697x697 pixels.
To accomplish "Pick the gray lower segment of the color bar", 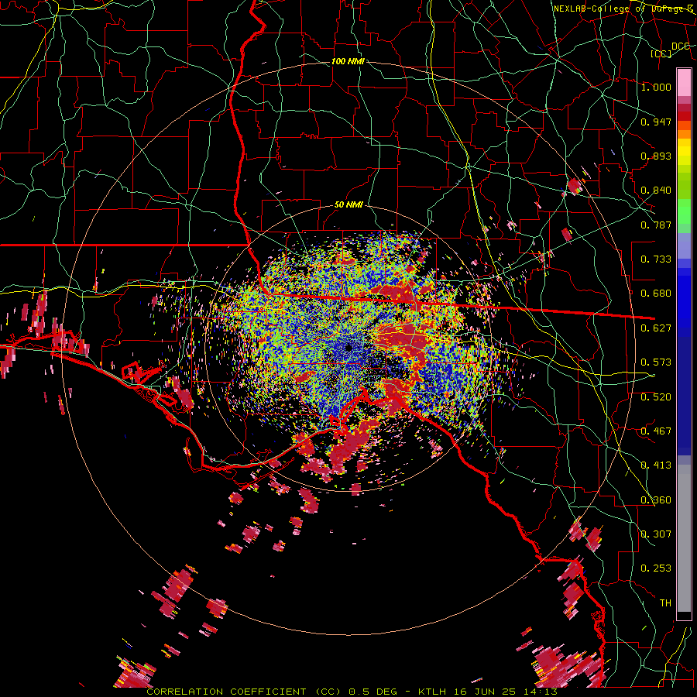I will 684,538.
